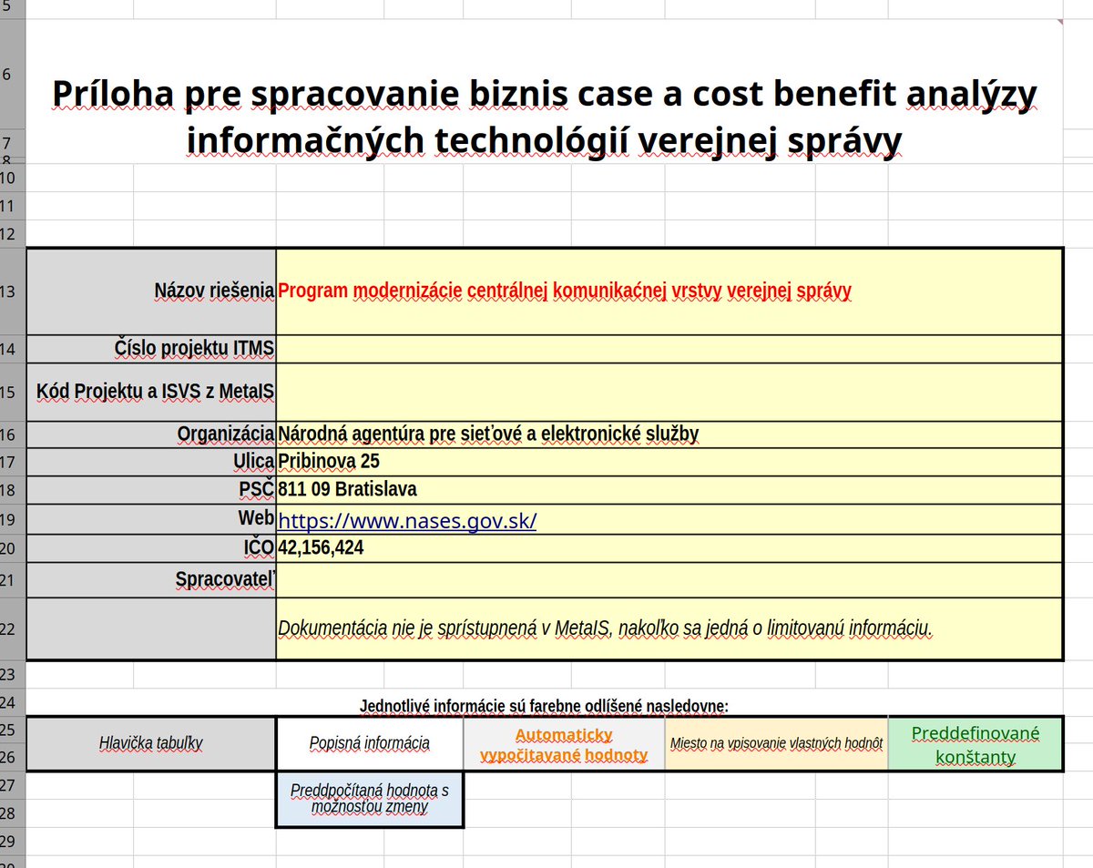Select row header 24
The height and width of the screenshot is (868, 1093).
[x=13, y=702]
